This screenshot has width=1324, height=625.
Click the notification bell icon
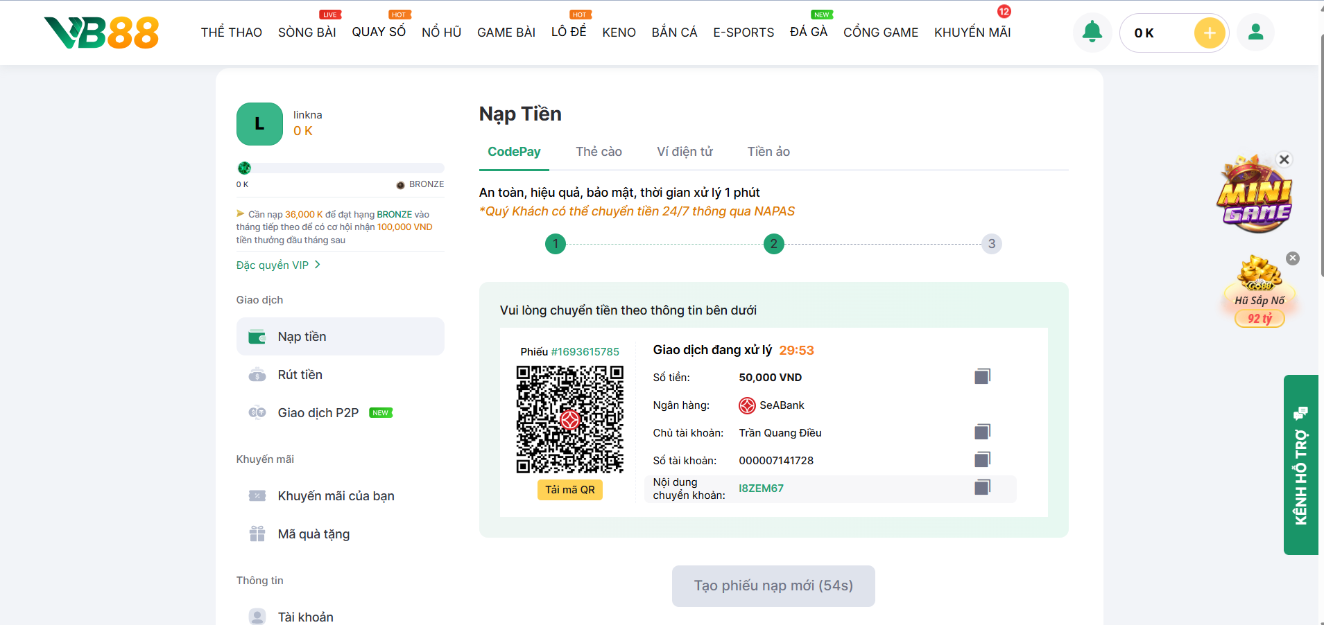tap(1092, 33)
